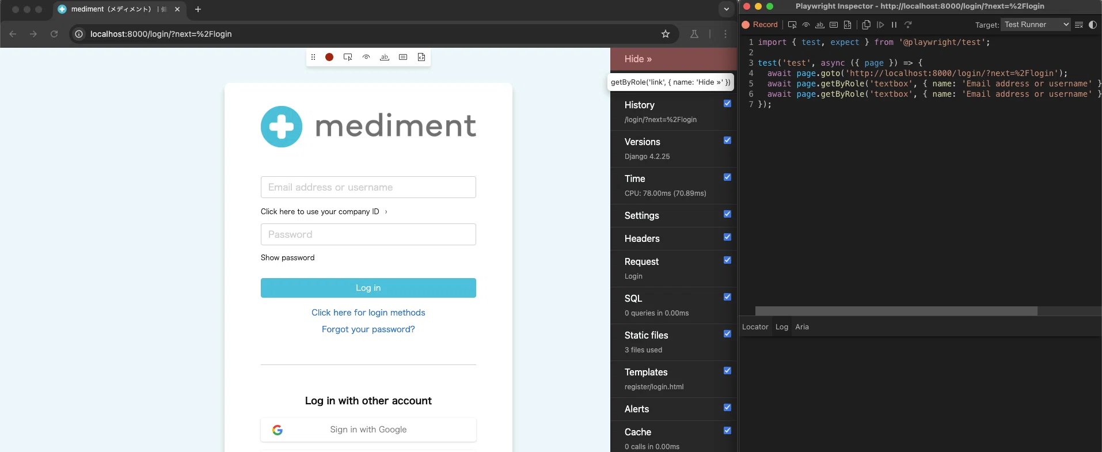
Task: Click Assert text icon in page overlay
Action: coord(385,57)
